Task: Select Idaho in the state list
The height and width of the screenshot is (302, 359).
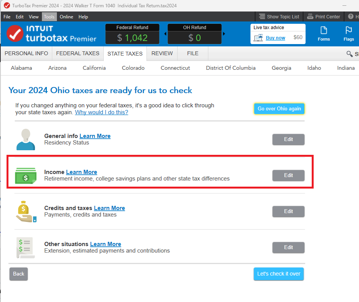Action: (x=314, y=68)
